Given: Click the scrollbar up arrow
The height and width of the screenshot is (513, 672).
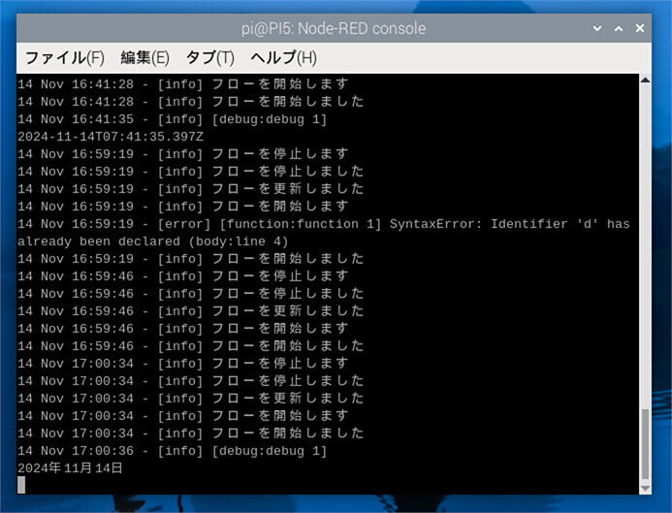Looking at the screenshot, I should point(645,80).
